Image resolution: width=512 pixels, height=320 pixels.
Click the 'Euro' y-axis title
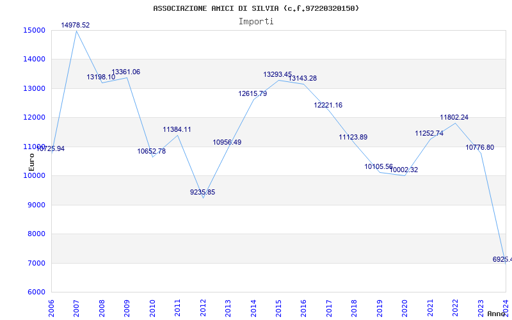31,163
